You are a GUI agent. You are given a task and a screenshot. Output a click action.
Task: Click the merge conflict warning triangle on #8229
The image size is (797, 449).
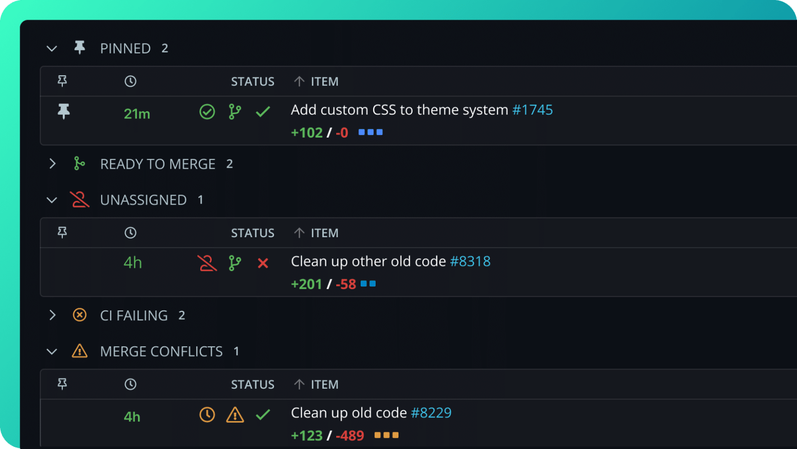click(x=235, y=415)
